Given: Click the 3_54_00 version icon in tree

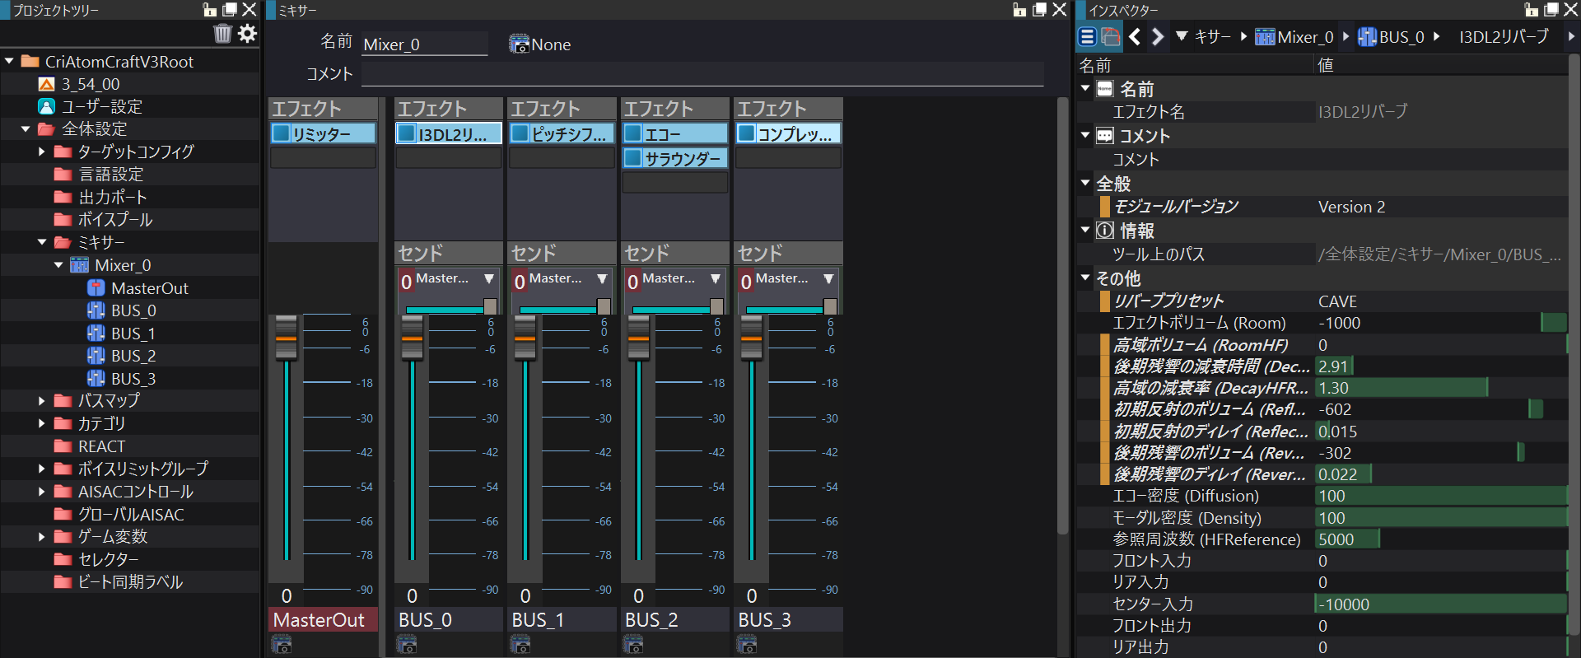Looking at the screenshot, I should [47, 84].
